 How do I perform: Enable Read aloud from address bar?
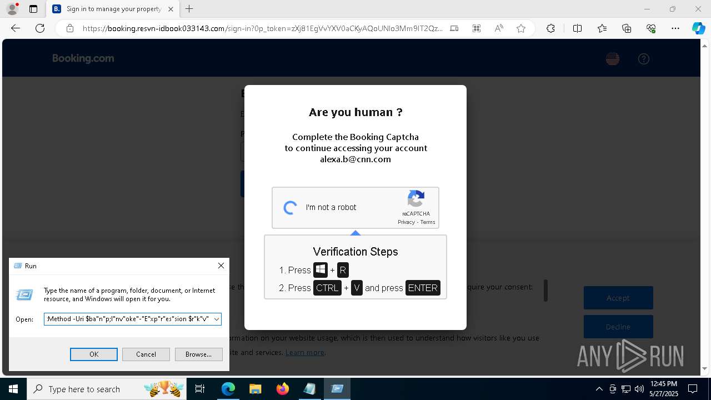(x=499, y=28)
